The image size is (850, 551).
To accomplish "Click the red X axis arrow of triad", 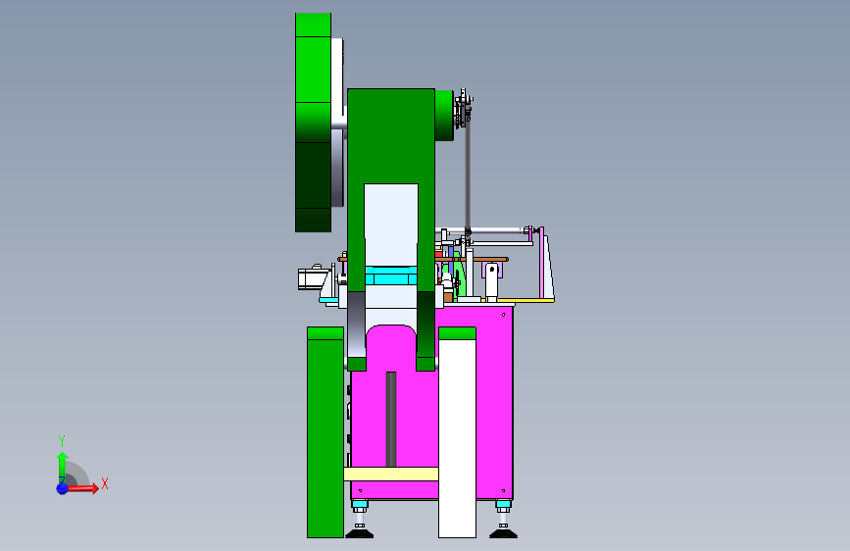I will click(83, 488).
